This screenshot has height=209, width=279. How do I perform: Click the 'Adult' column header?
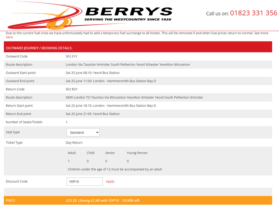click(72, 153)
